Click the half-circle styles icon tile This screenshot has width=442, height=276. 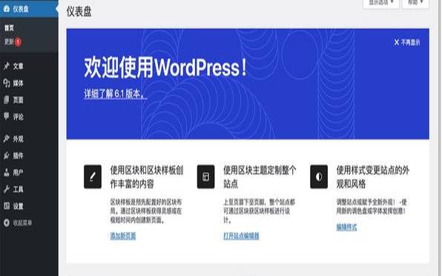tap(319, 177)
